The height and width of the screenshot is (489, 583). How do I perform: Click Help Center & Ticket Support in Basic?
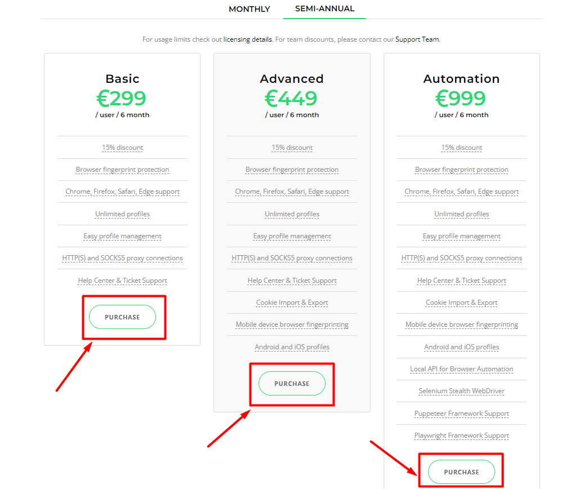[122, 281]
